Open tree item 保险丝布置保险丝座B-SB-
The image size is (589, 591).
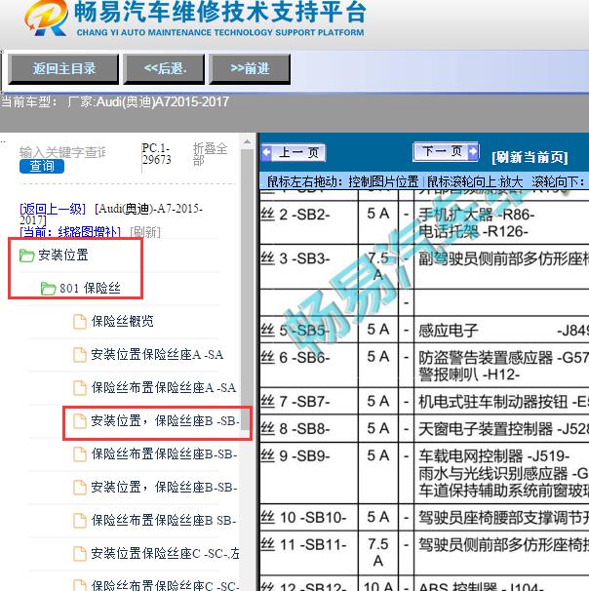[x=164, y=454]
